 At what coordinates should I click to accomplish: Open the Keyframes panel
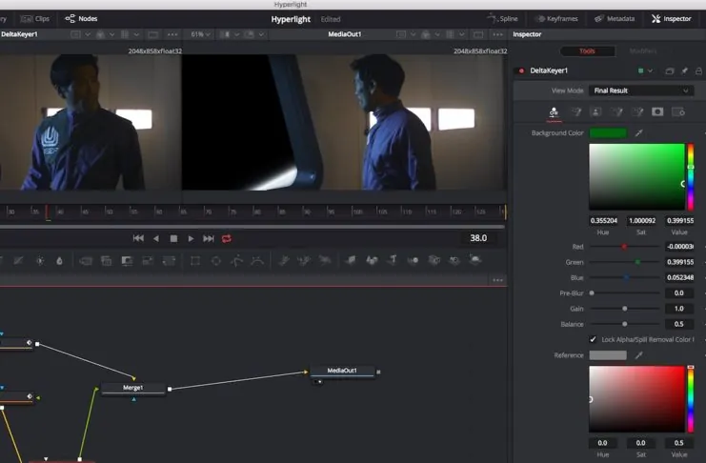pos(556,18)
